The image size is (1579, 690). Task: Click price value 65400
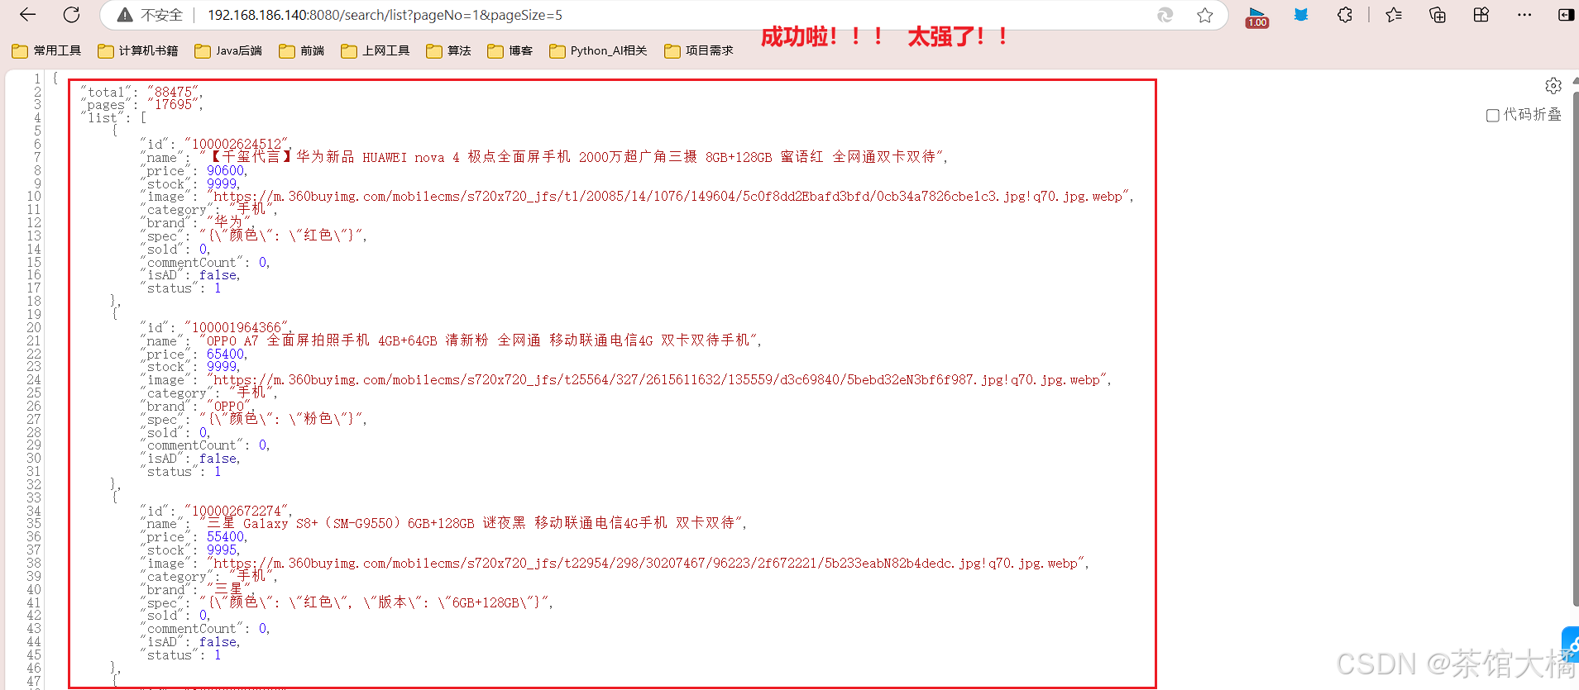coord(225,354)
